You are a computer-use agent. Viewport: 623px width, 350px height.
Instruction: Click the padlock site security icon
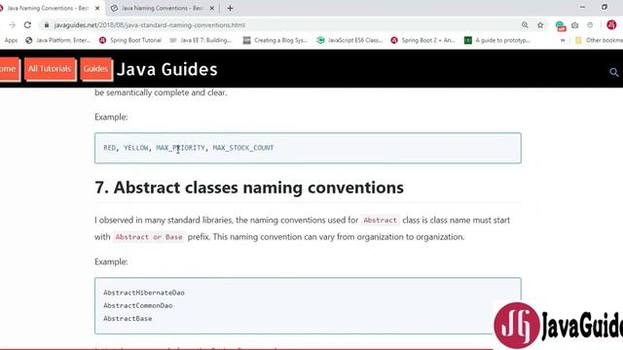tap(47, 25)
